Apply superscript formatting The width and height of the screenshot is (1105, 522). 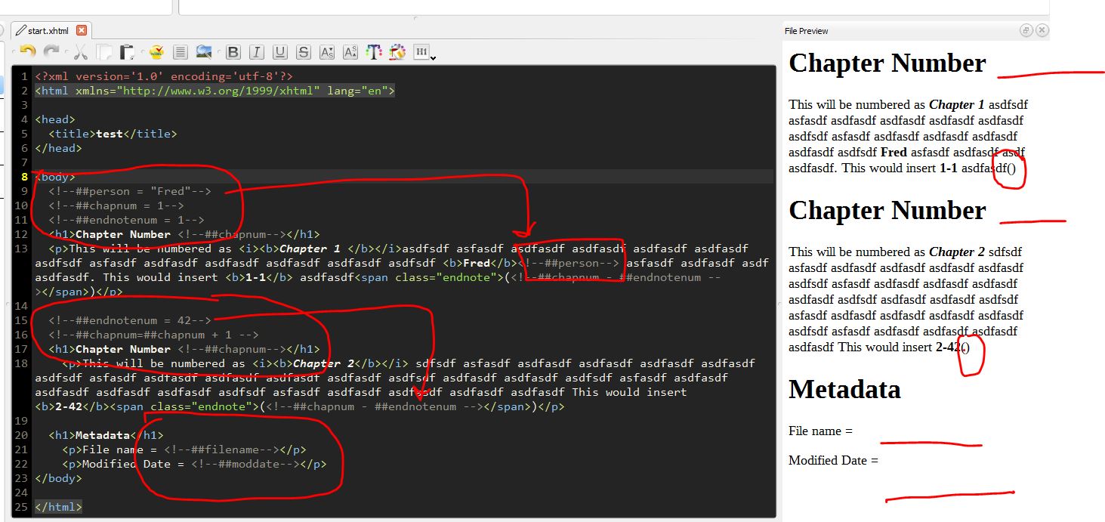350,52
